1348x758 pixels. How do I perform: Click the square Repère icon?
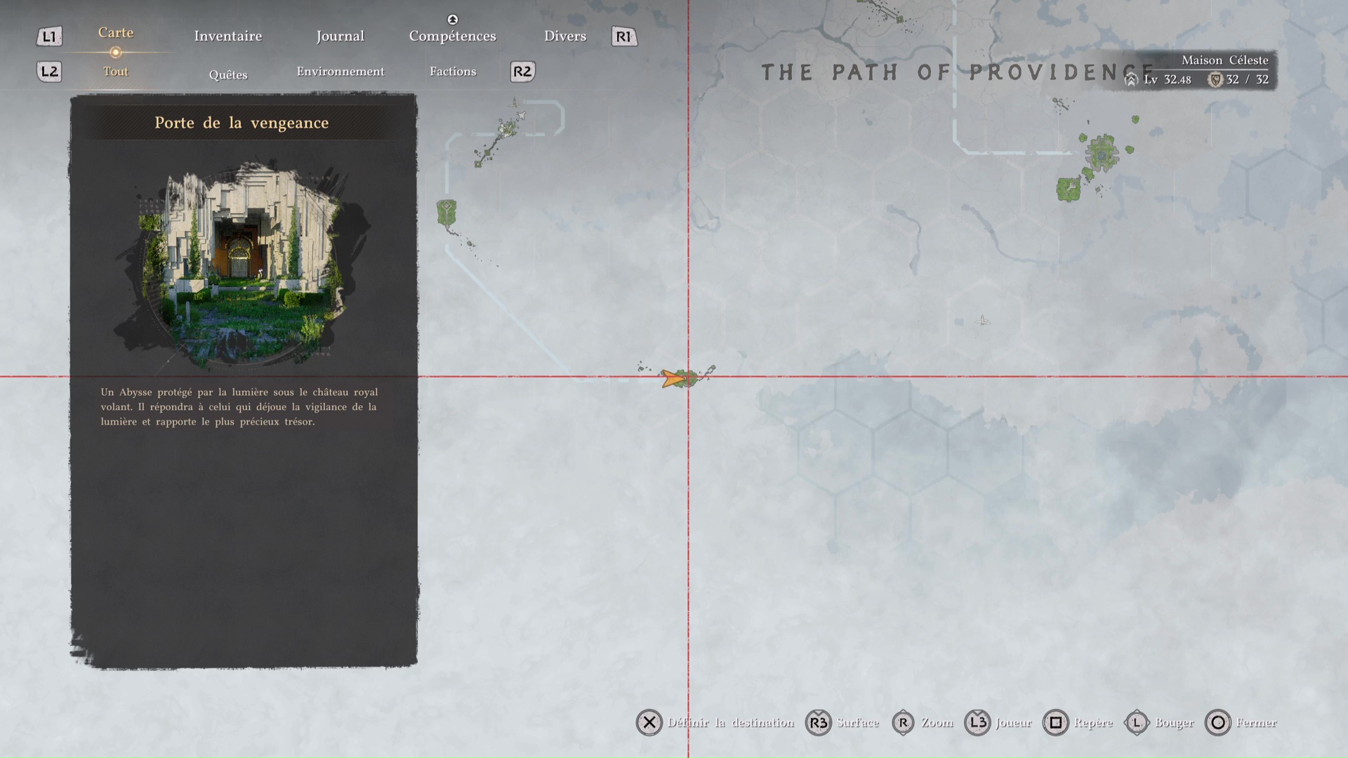pos(1055,722)
